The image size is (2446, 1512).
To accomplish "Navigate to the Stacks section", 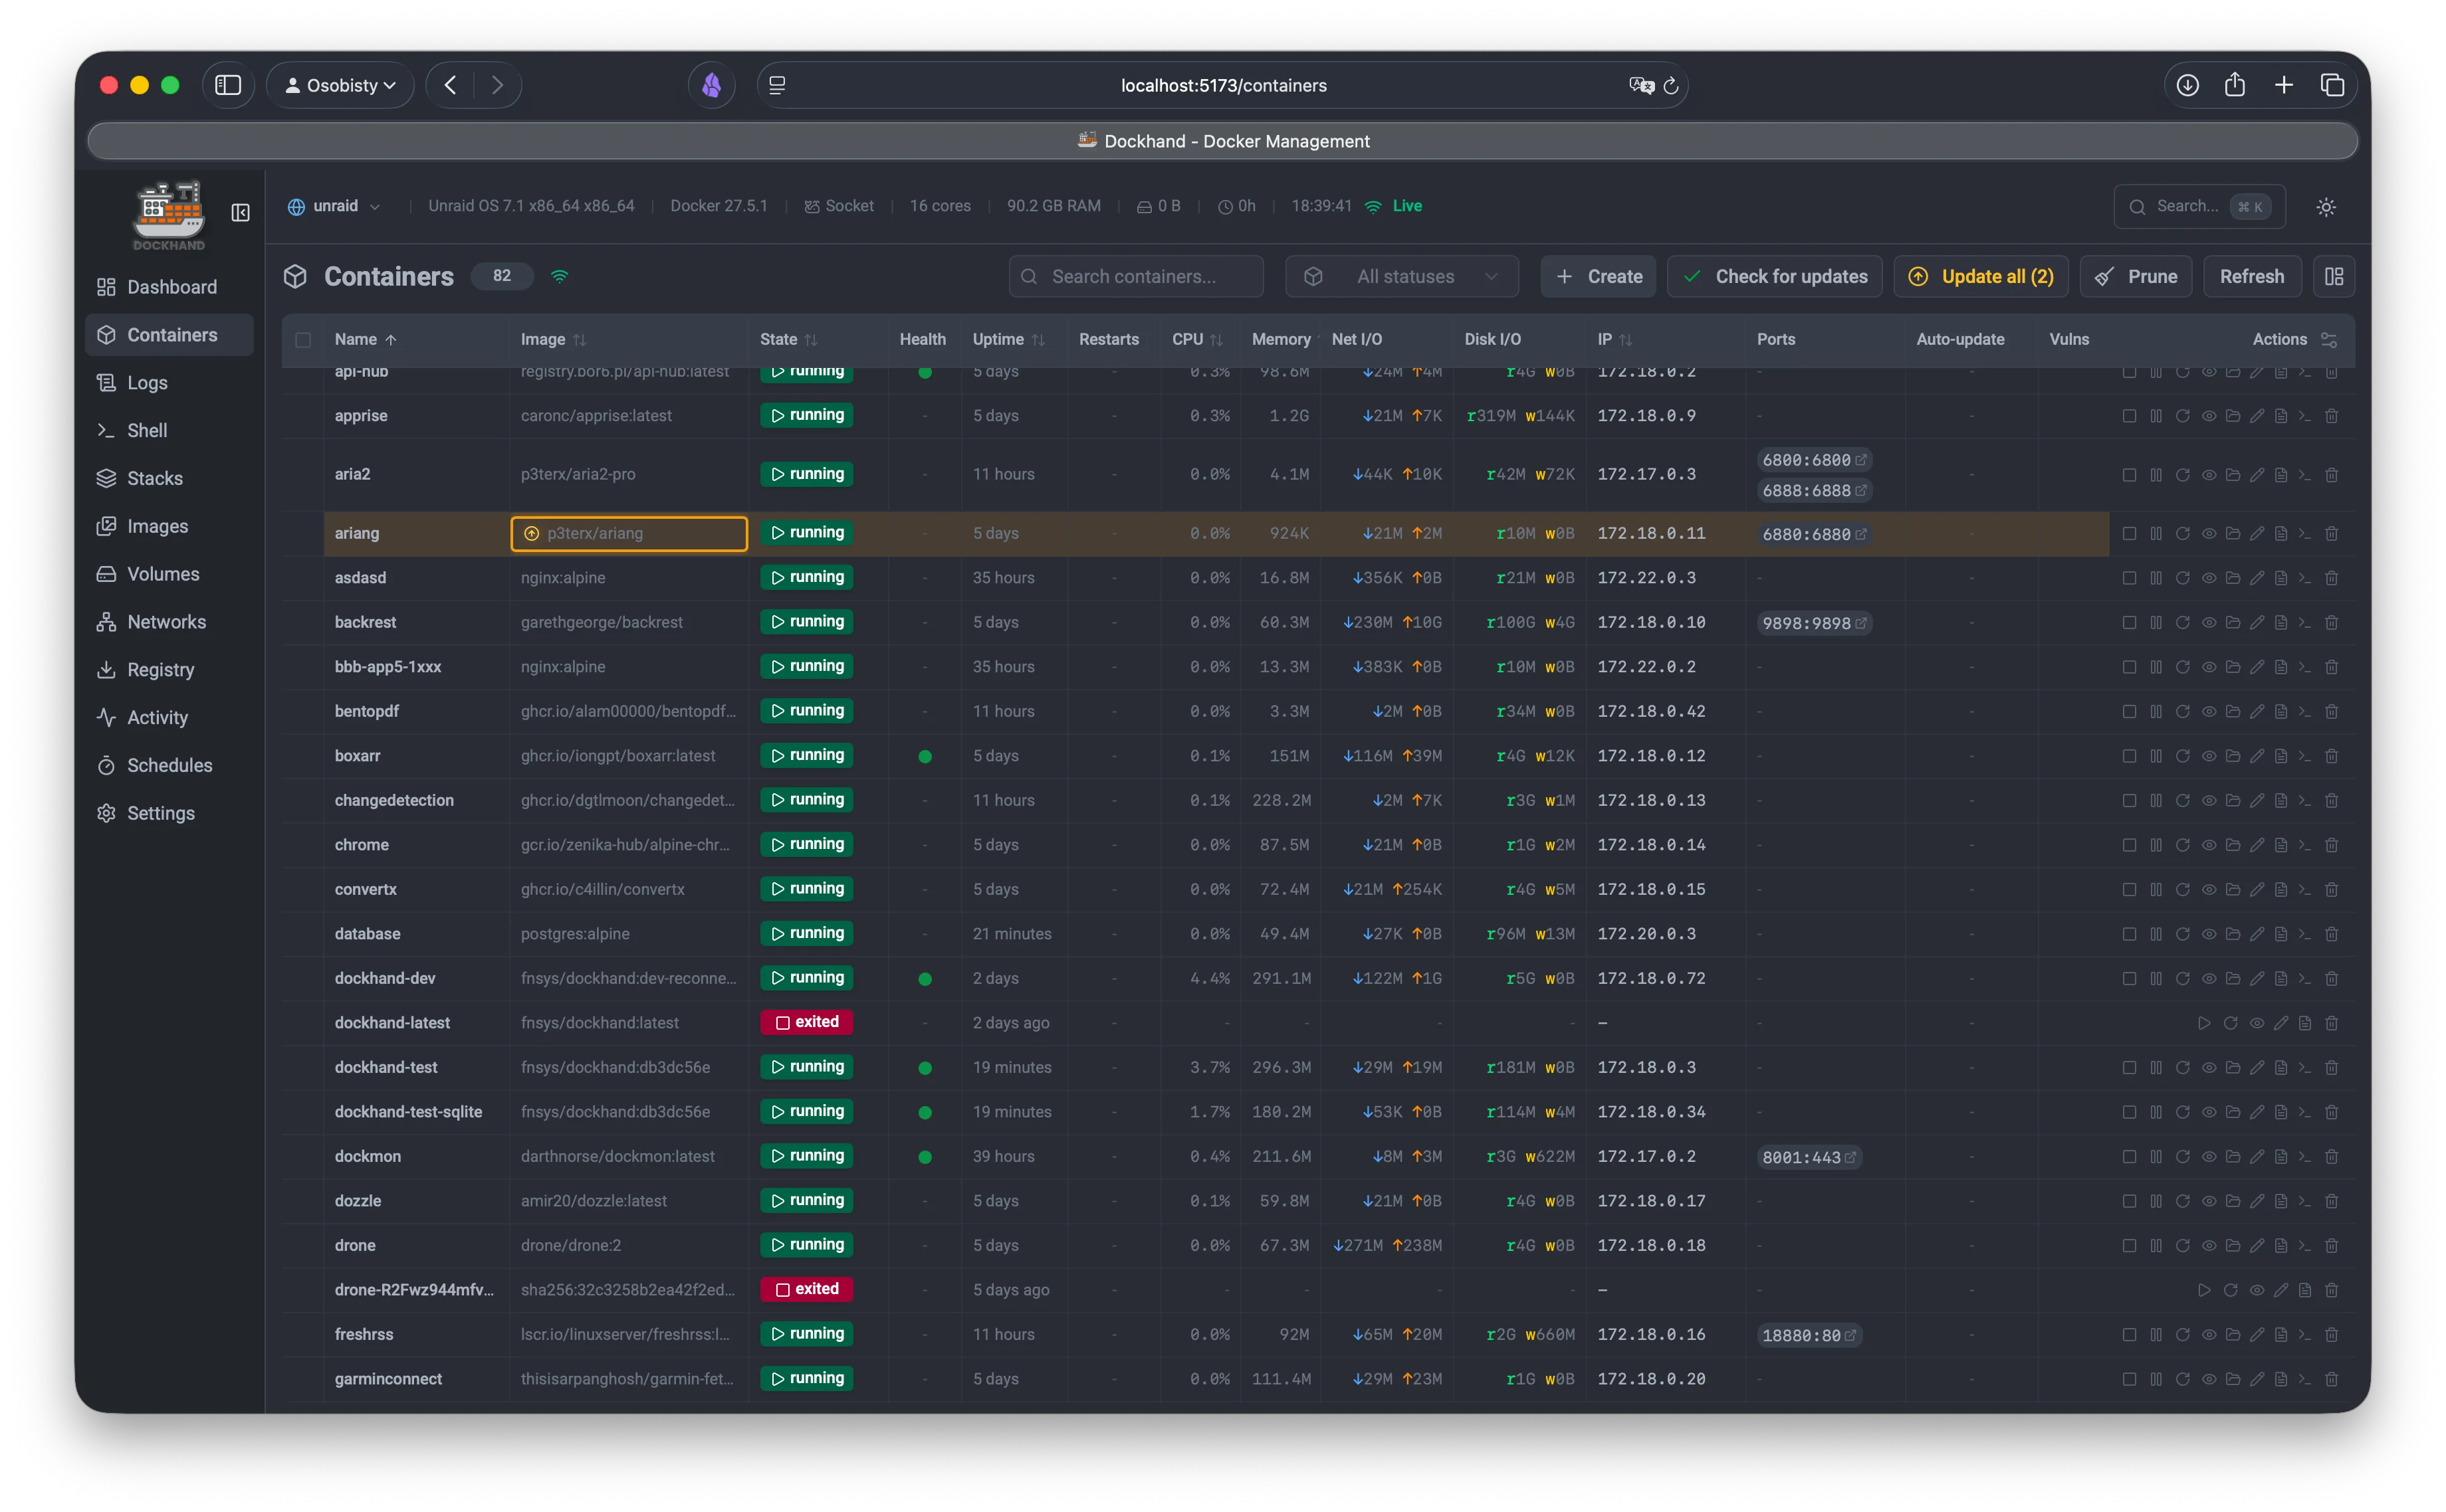I will pos(155,478).
